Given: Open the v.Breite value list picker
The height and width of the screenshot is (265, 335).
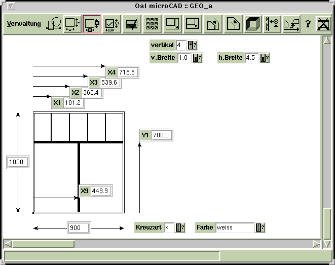Looking at the screenshot, I should point(197,58).
